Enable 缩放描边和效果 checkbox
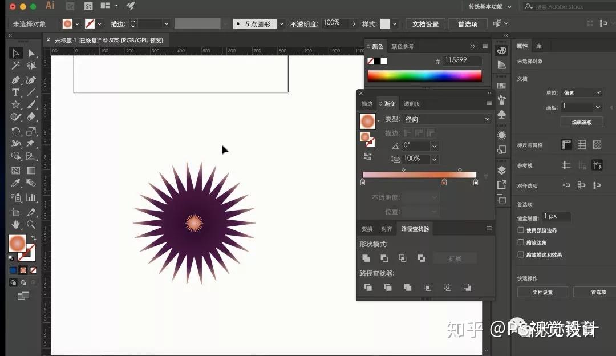Image resolution: width=616 pixels, height=356 pixels. click(x=521, y=254)
